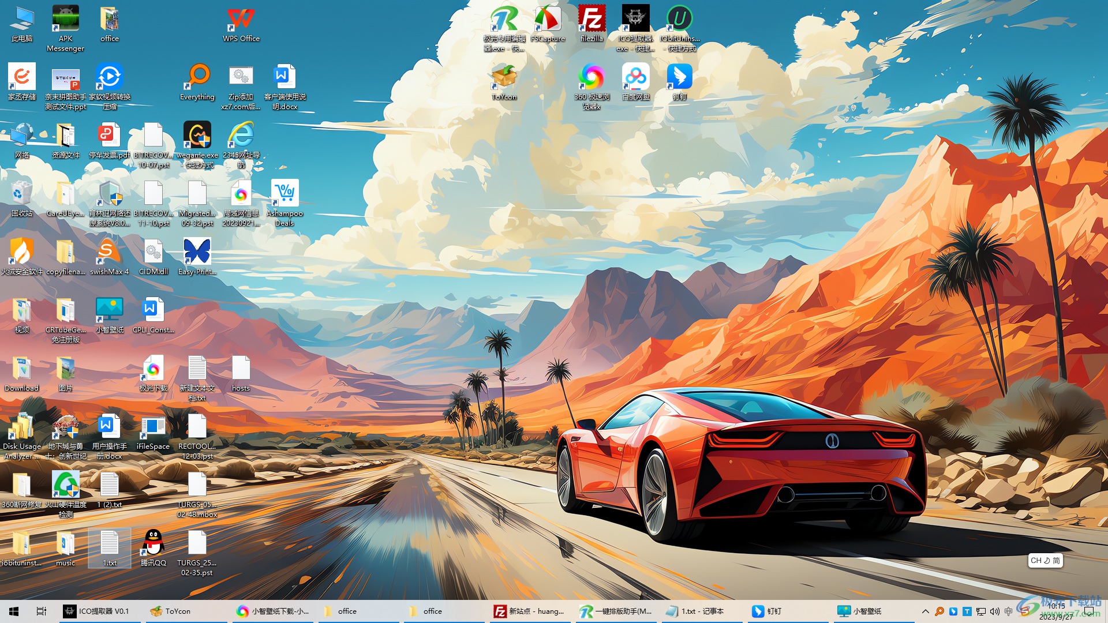Switch to 小智壁纸 taskbar item

[874, 611]
